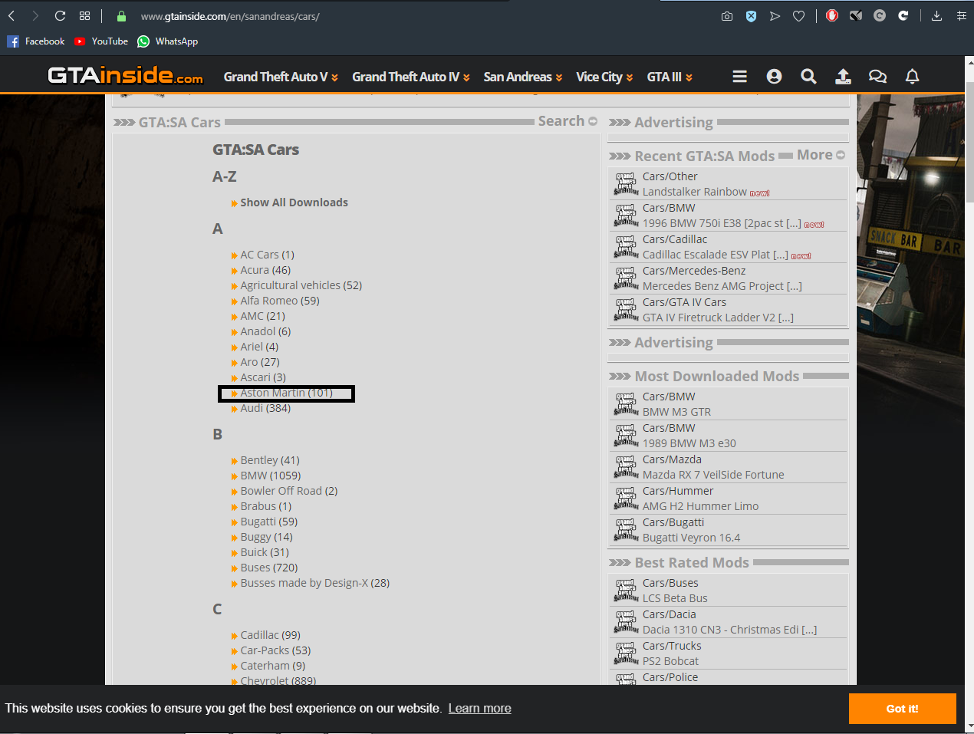Click More beside Recent GTA:SA Mods
This screenshot has height=734, width=974.
pyautogui.click(x=821, y=155)
